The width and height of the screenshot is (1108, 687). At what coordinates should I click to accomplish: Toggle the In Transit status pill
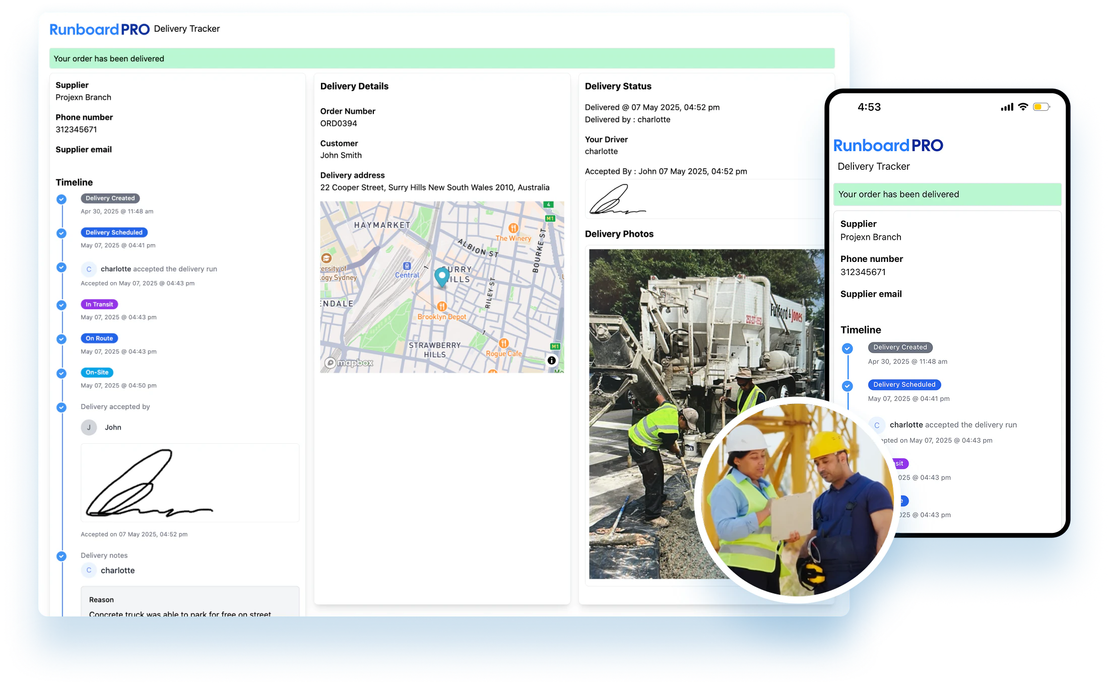tap(99, 304)
